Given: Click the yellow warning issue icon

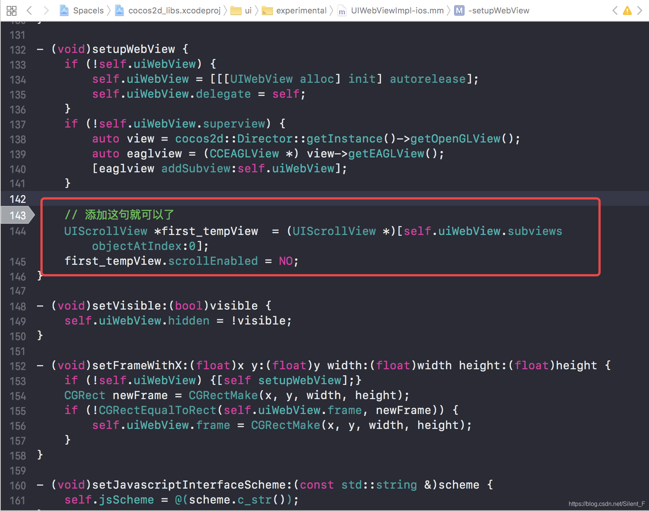Looking at the screenshot, I should click(x=627, y=10).
